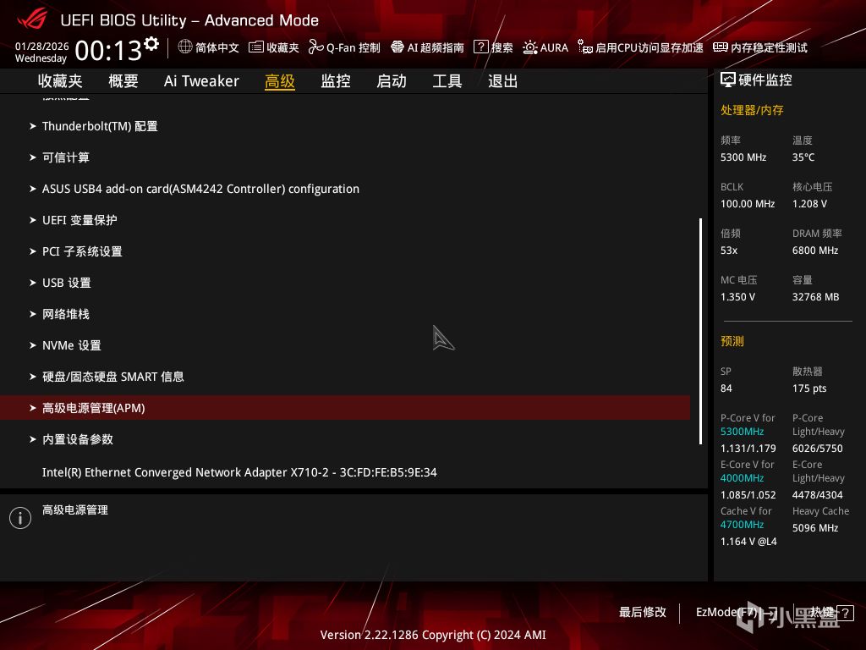Expand the trusted computing (可信计算) arrow
This screenshot has width=866, height=650.
(33, 157)
